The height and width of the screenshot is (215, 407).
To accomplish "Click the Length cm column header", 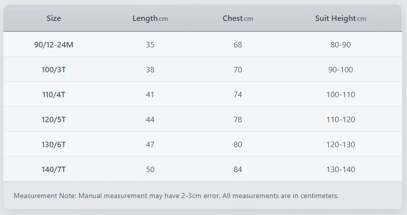I will click(x=150, y=18).
